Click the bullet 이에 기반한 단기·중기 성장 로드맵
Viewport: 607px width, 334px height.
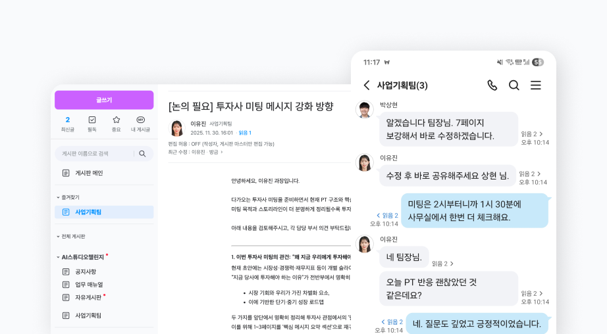point(286,302)
